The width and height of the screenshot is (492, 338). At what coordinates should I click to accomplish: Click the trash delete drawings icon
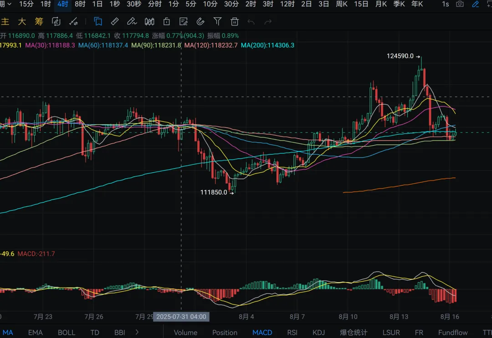pos(235,22)
